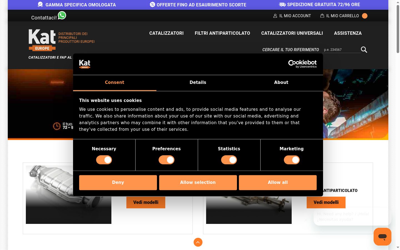
Task: Click GAMMA SPECIFICA OMOLOGATA banner text
Action: (81, 5)
